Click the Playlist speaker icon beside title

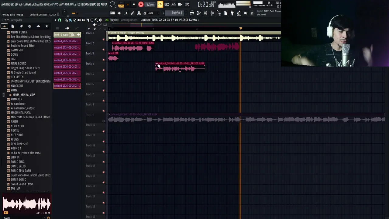point(107,20)
